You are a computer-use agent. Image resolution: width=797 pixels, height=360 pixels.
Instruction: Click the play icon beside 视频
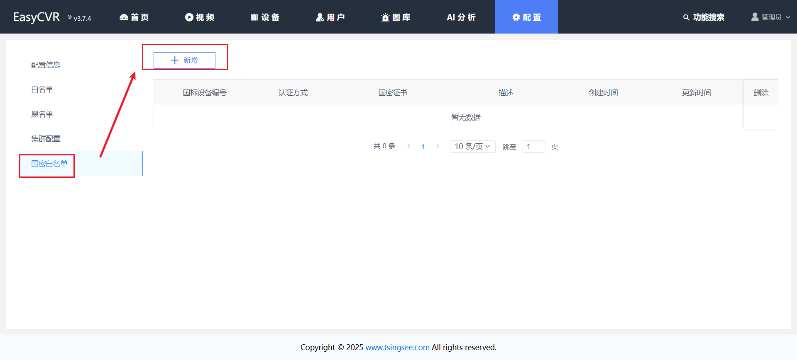[x=189, y=17]
